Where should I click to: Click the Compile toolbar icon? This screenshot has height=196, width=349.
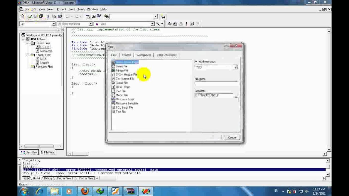click(170, 24)
